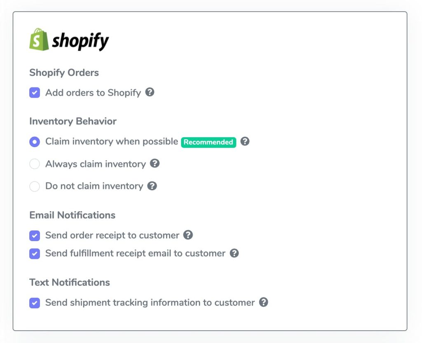Click the green "Recommended" badge
The image size is (422, 343).
coord(208,142)
